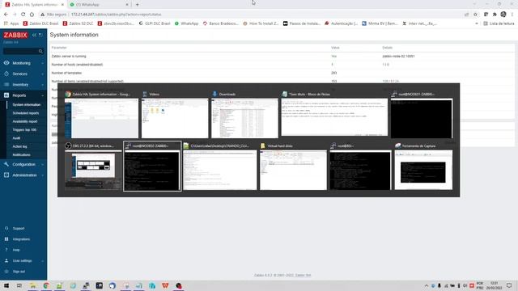Click the search magnifier icon in sidebar

point(40,51)
